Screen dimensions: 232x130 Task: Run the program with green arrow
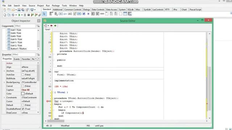click(x=19, y=15)
